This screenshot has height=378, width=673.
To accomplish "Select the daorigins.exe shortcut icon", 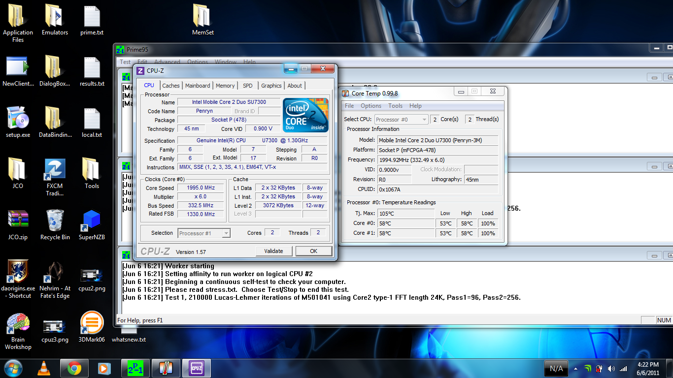I will (x=18, y=280).
